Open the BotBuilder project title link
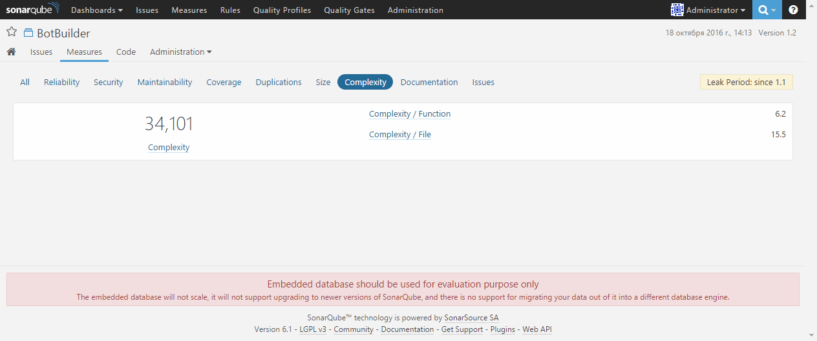817x341 pixels. click(x=63, y=33)
